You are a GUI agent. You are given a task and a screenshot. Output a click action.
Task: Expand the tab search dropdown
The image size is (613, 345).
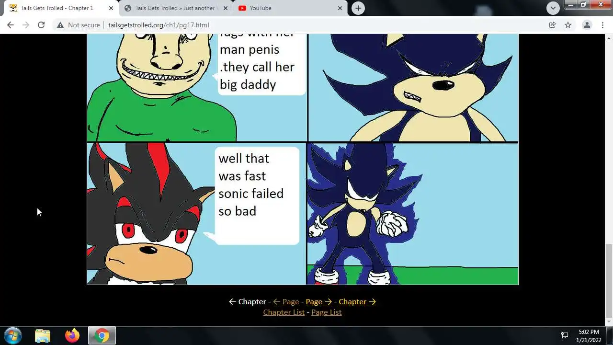[553, 8]
